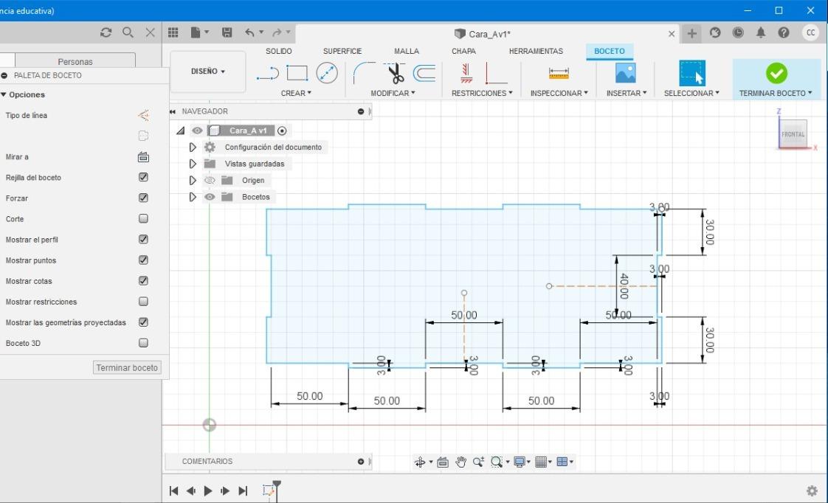Viewport: 828px width, 503px height.
Task: Click the Zoom window tool
Action: coord(497,462)
